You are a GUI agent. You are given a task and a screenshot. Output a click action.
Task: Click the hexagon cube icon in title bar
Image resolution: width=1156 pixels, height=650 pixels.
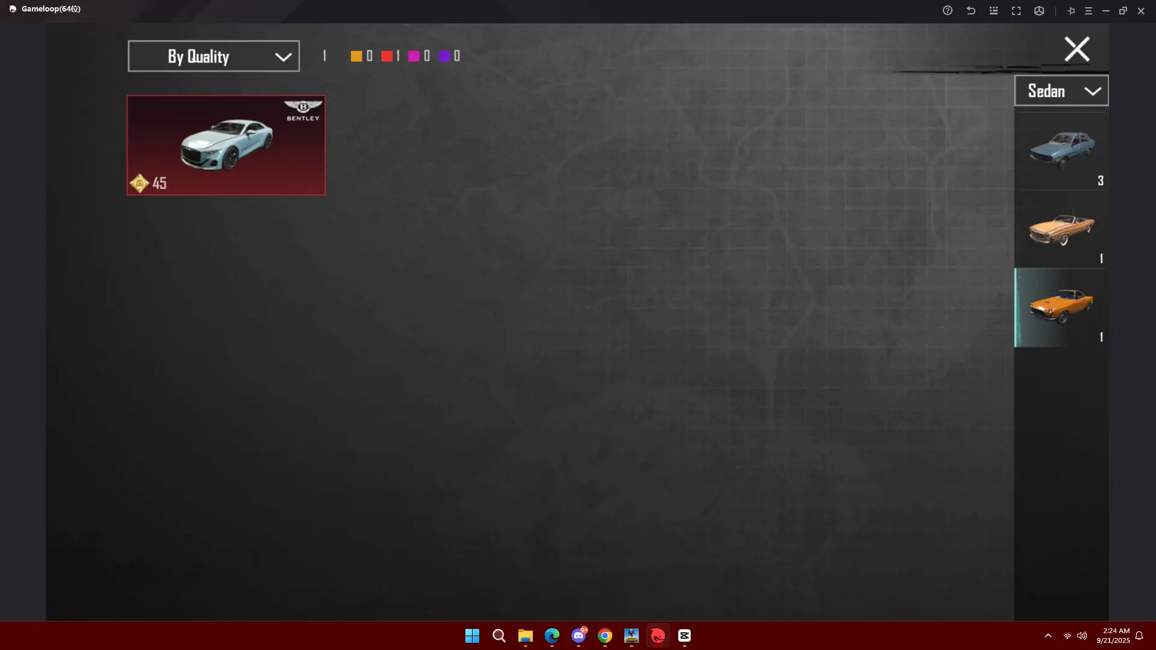point(1039,10)
